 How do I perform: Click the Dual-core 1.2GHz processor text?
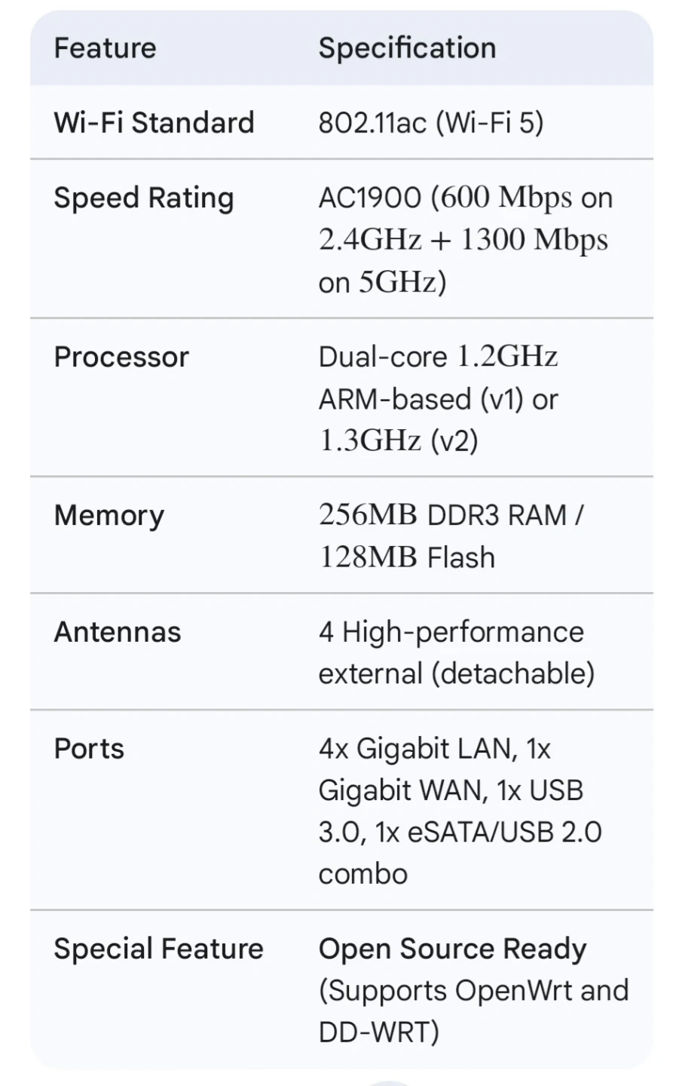[438, 357]
